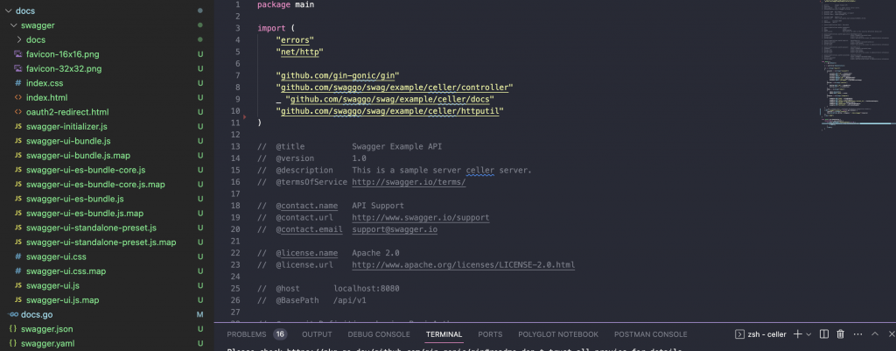Screen dimensions: 896x351
Task: Click the hash icon of swagger-ui.css
Action: pos(18,256)
